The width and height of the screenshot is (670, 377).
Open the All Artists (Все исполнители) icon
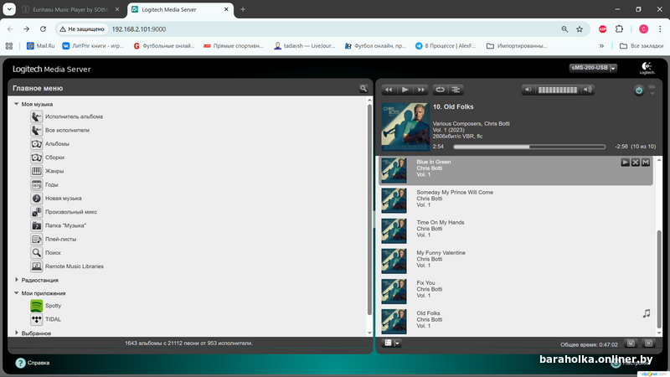(x=36, y=130)
